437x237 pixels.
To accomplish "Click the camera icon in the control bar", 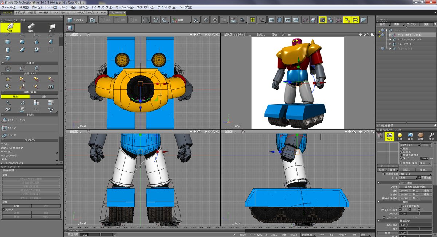I will pyautogui.click(x=92, y=20).
